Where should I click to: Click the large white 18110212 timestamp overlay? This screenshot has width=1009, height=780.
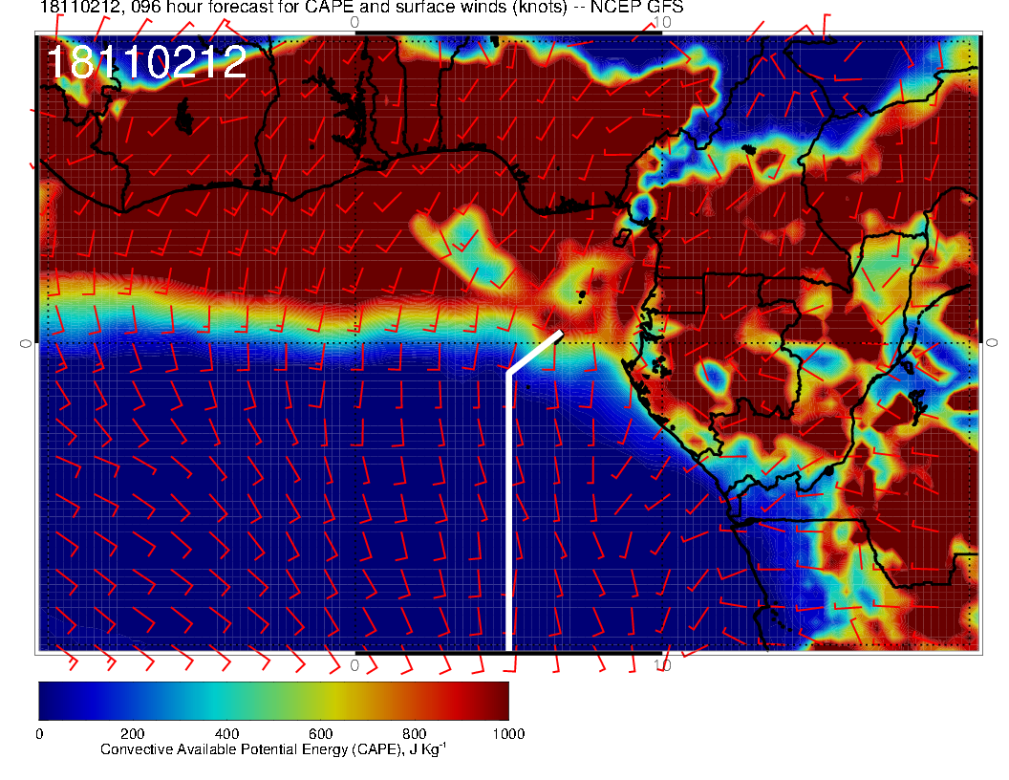click(x=146, y=63)
